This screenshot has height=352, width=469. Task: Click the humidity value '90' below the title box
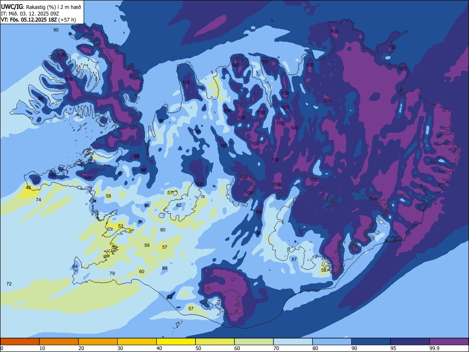pyautogui.click(x=56, y=30)
